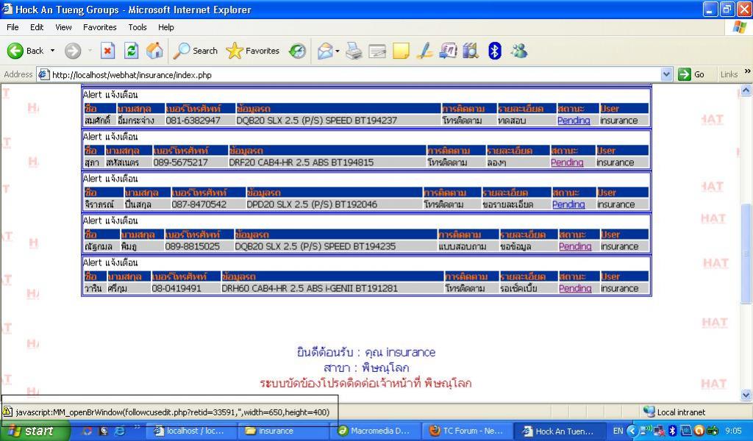The width and height of the screenshot is (753, 441).
Task: Refresh the page with green arrows icon
Action: tap(131, 51)
